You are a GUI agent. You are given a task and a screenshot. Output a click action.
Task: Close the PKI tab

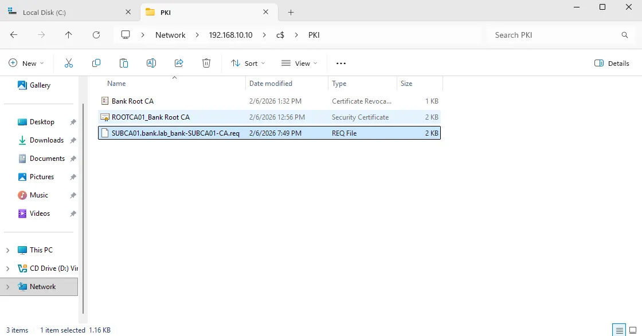click(266, 12)
